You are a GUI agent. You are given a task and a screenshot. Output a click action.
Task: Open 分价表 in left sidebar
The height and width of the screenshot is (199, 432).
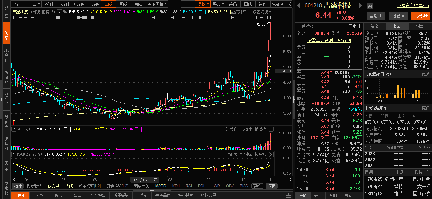[x=6, y=122]
